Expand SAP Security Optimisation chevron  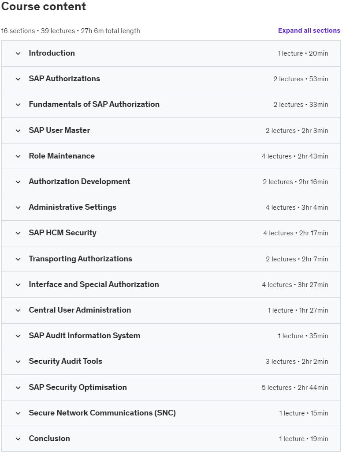[18, 388]
